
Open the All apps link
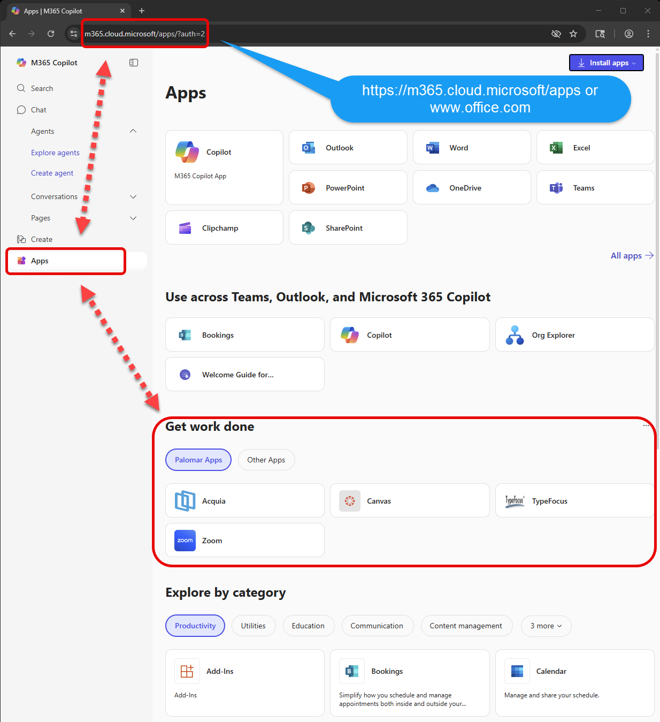click(x=632, y=255)
